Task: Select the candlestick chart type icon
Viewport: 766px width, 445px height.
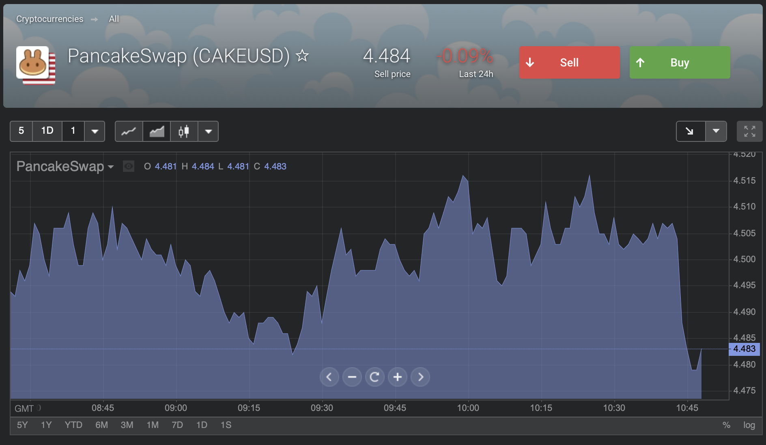Action: point(184,131)
